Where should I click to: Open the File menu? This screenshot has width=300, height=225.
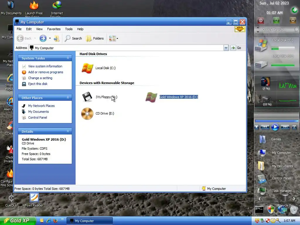coord(19,29)
